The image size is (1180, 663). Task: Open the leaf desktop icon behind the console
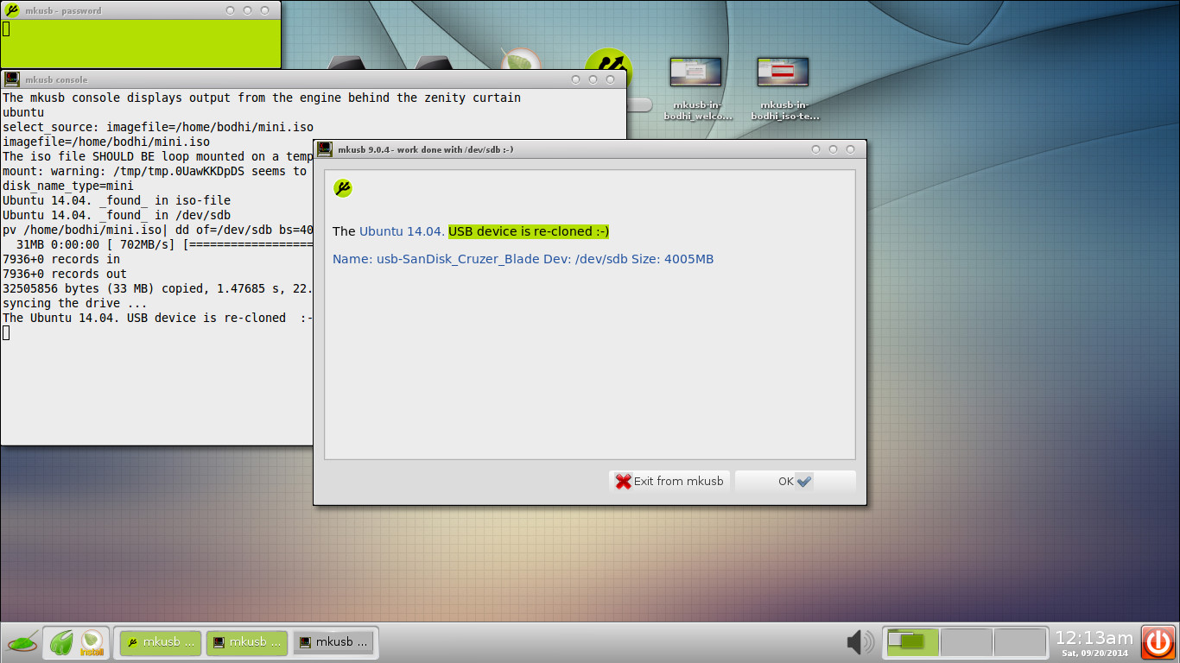(521, 59)
